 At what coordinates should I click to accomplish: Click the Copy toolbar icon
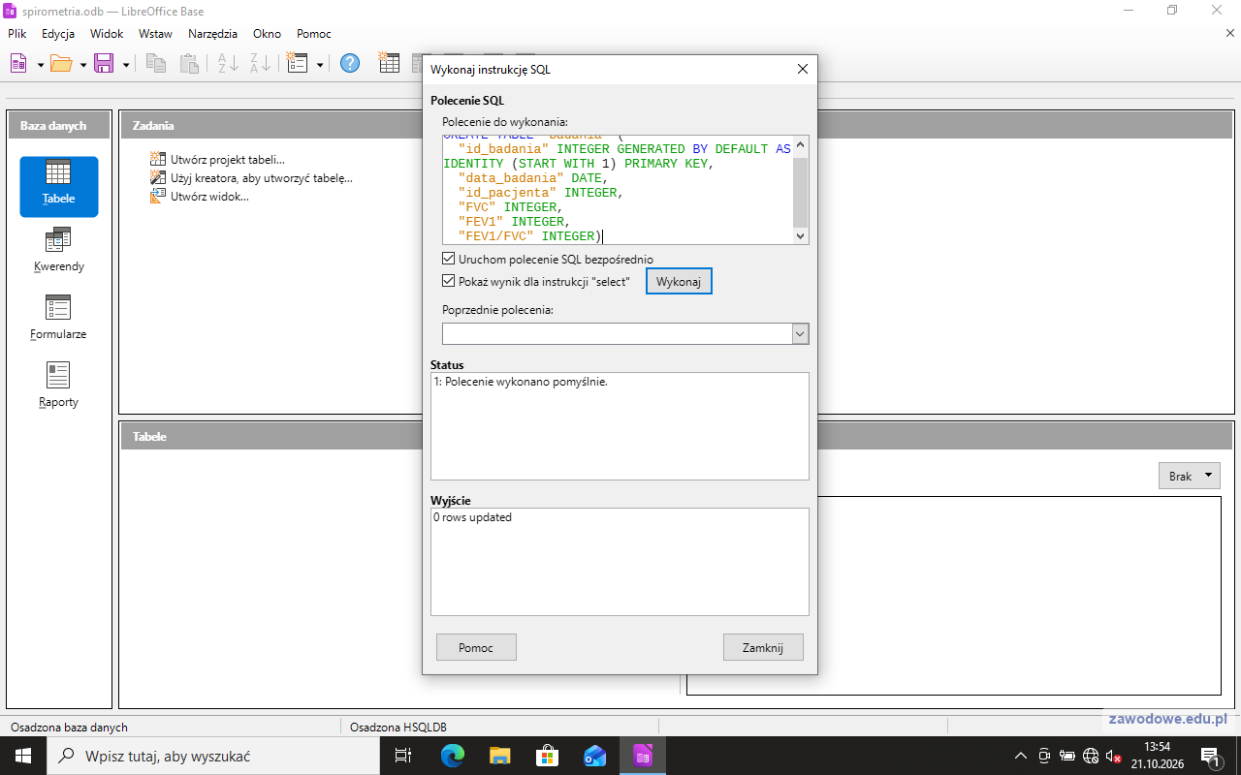coord(156,64)
